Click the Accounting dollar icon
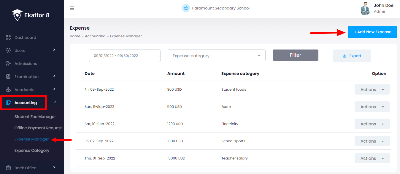 tap(9, 102)
